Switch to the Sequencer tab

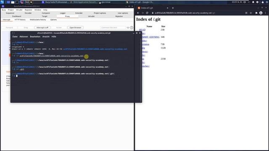point(10,13)
